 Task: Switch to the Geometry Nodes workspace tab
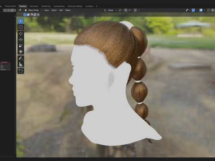pos(75,6)
